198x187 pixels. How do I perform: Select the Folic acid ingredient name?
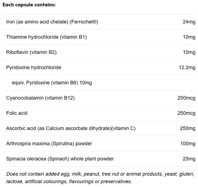pyautogui.click(x=17, y=113)
